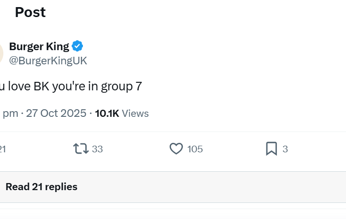Viewport: 346px width, 219px height.
Task: Open the Burger King display name
Action: point(39,46)
